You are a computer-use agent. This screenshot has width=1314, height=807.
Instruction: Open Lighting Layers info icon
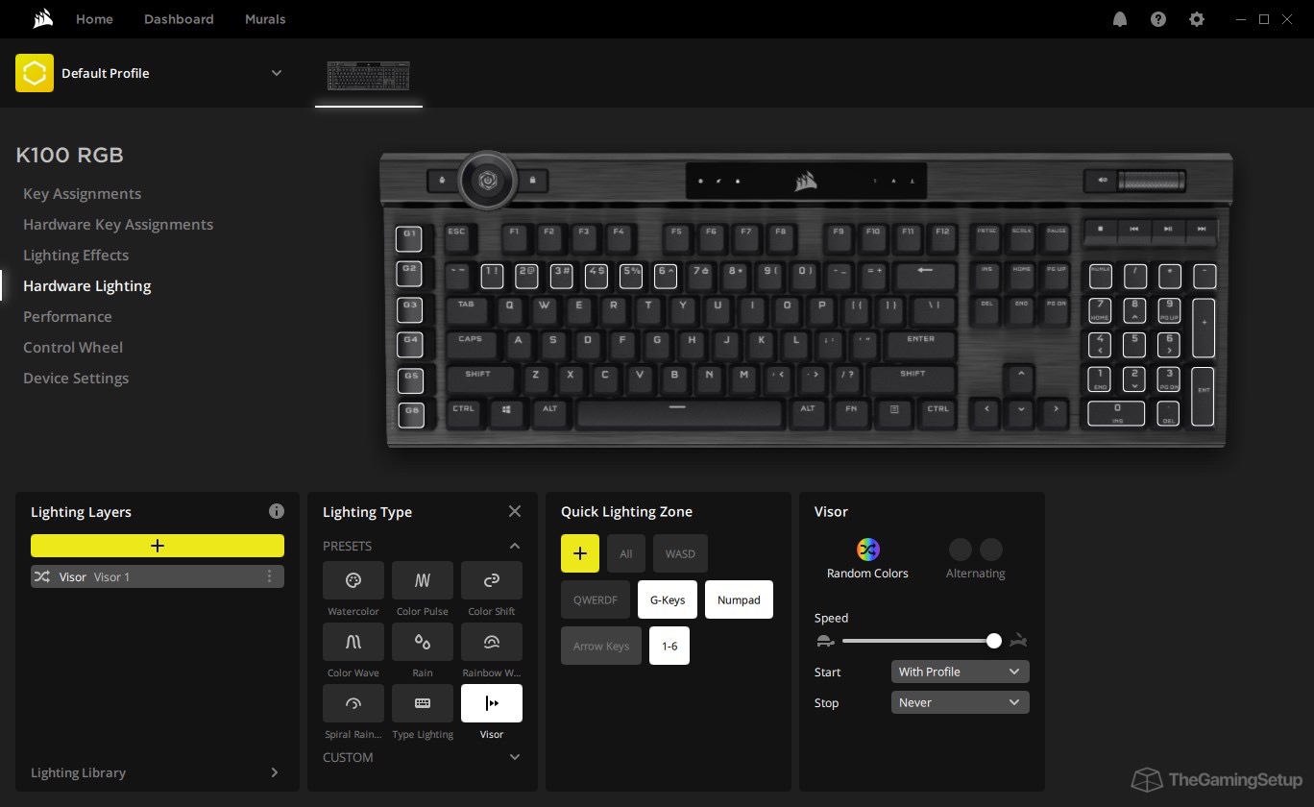pyautogui.click(x=277, y=511)
